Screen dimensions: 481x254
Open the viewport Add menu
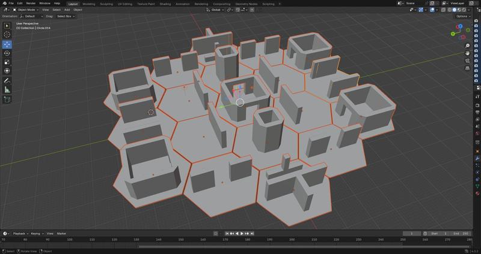[x=67, y=10]
